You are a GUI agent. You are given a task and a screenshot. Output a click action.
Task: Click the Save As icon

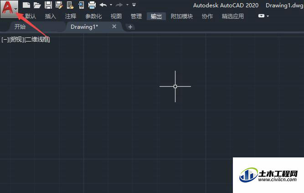(x=59, y=5)
